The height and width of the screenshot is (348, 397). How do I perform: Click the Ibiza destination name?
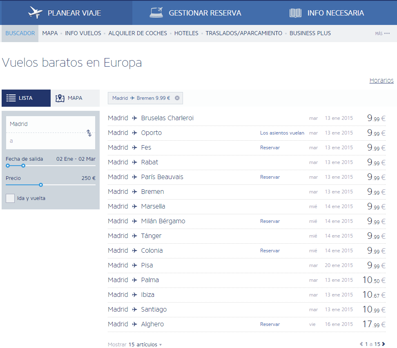tap(147, 294)
